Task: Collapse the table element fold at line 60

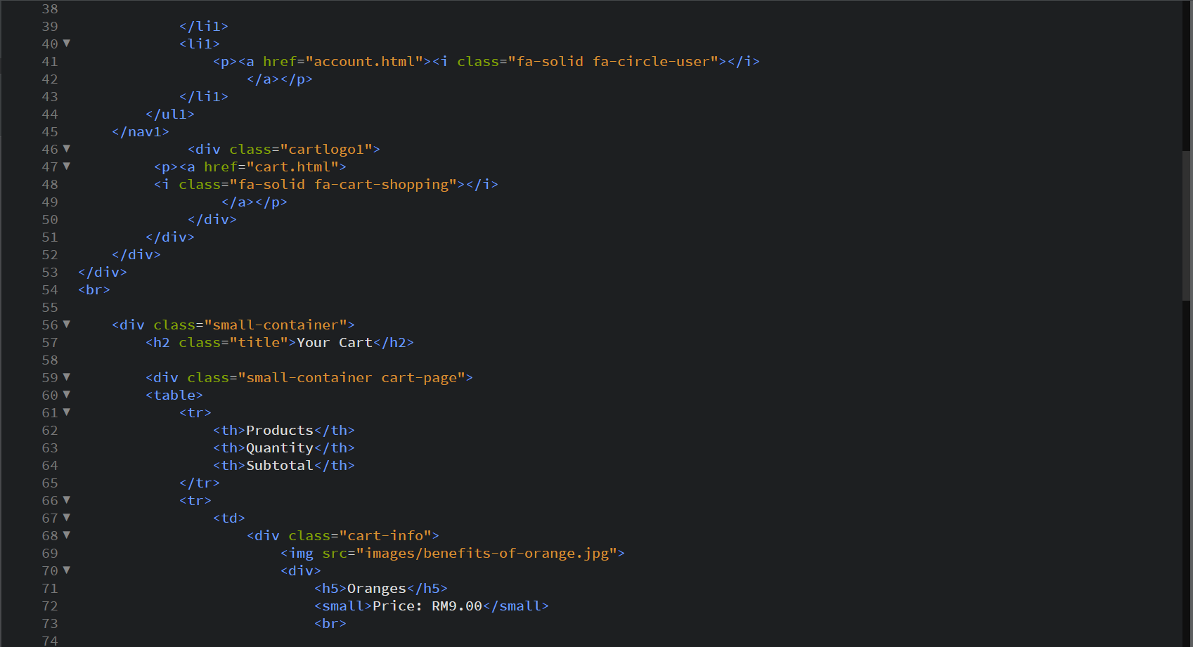Action: (x=65, y=395)
